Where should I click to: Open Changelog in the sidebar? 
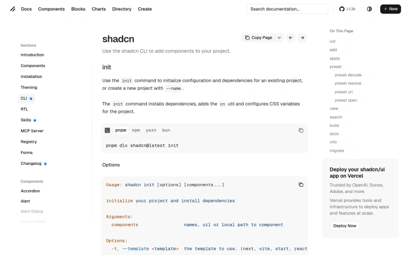[x=31, y=164]
